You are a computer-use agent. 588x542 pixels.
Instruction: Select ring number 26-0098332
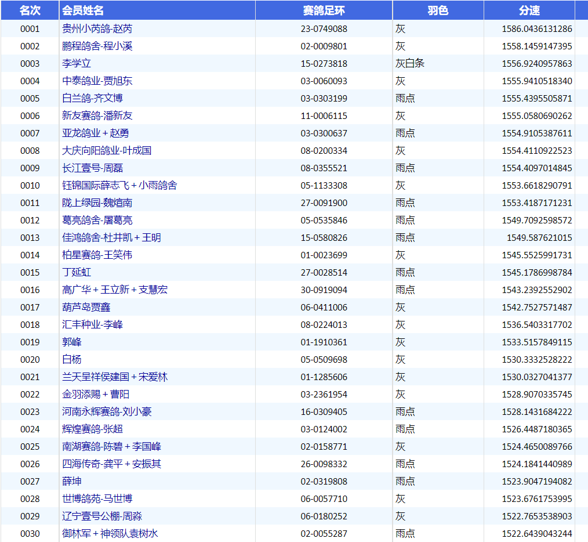(324, 464)
